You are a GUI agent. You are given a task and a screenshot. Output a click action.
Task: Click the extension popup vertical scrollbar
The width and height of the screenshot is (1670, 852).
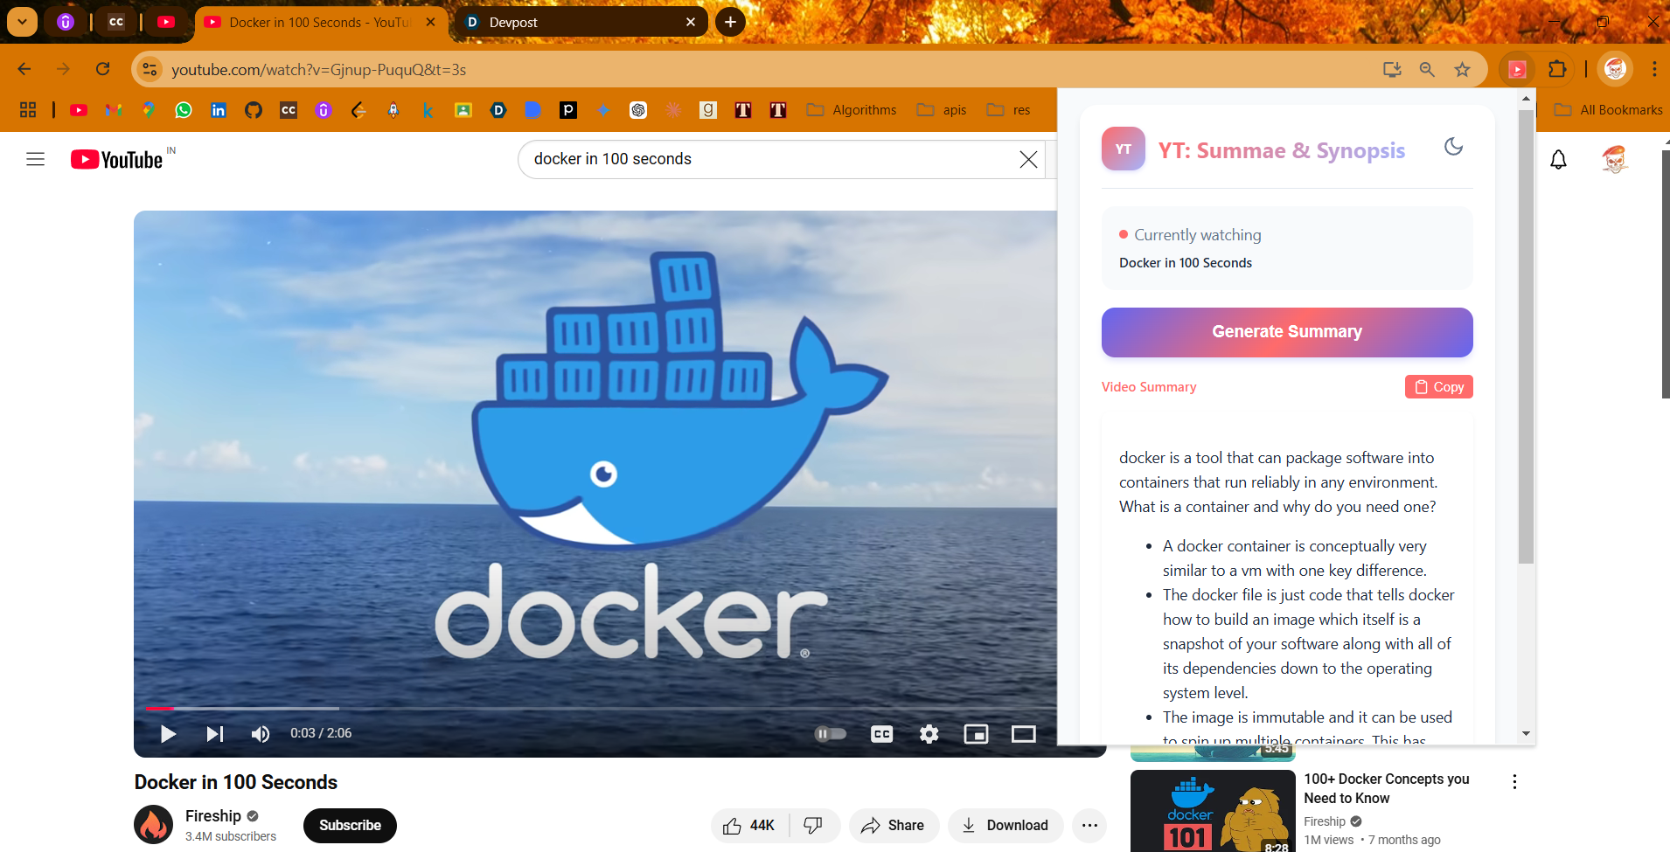point(1527,336)
